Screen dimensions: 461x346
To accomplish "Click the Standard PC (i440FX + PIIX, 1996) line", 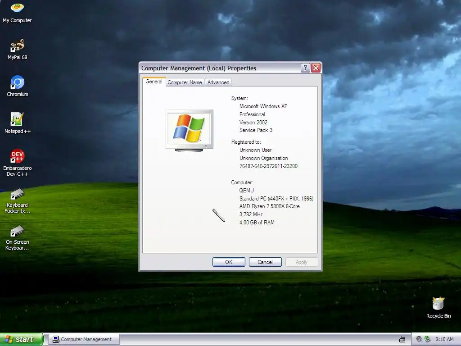I will tap(276, 199).
